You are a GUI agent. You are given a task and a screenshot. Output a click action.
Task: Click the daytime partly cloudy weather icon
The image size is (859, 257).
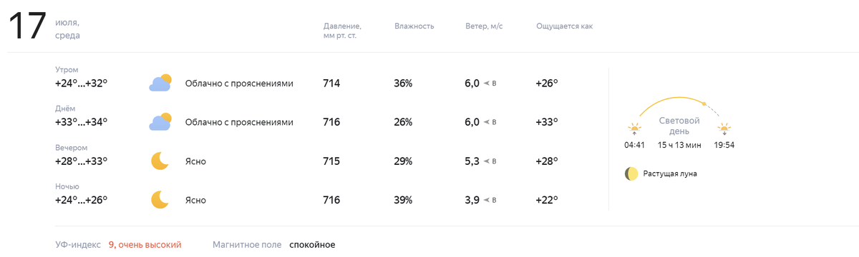pos(160,121)
